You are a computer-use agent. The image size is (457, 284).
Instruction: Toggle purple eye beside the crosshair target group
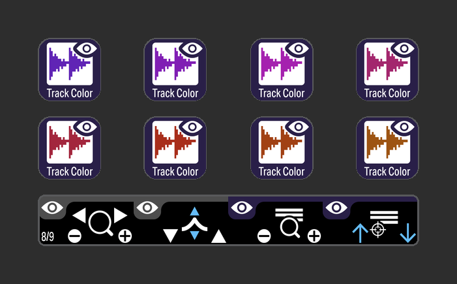[x=336, y=208]
